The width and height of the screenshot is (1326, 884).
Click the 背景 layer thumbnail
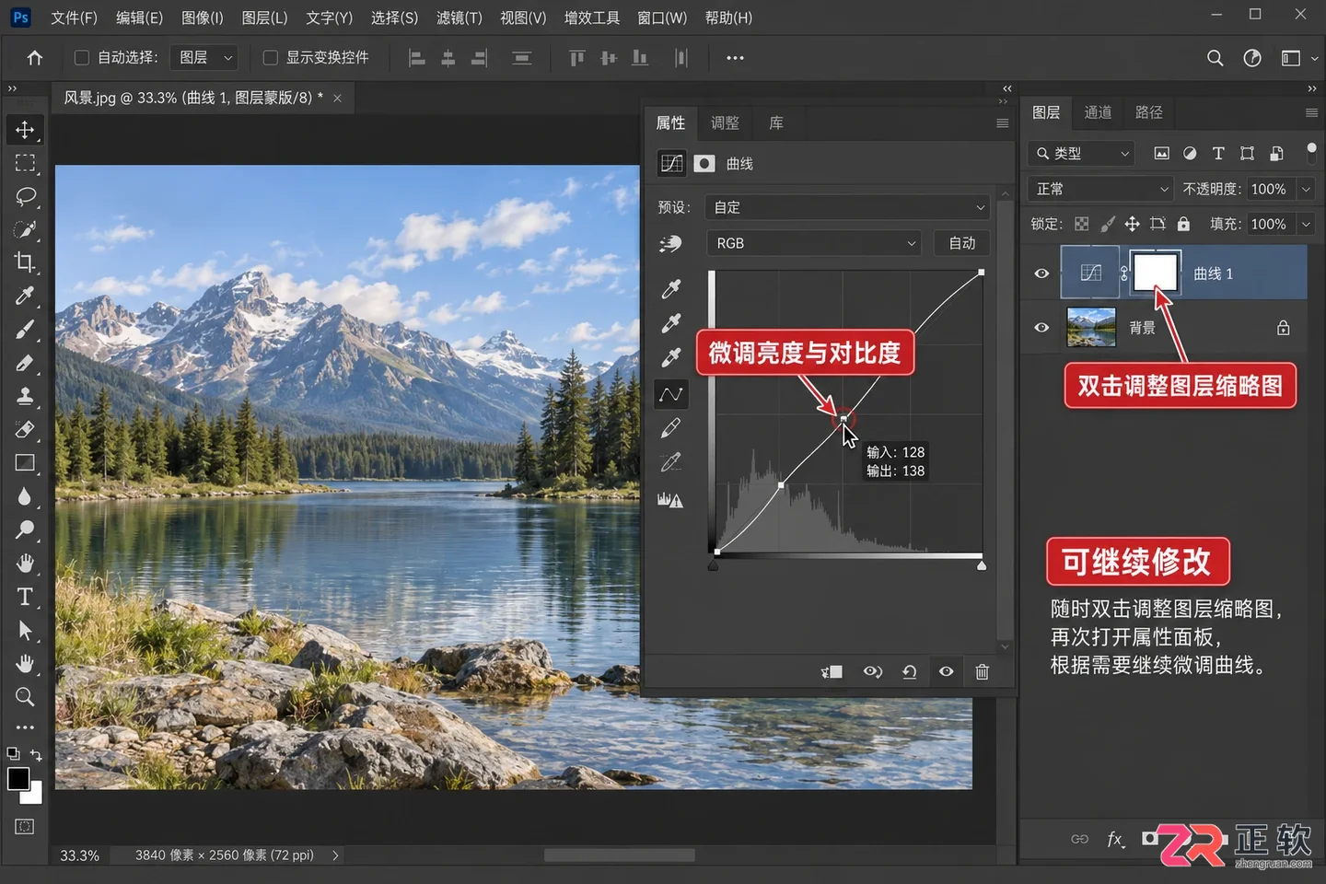[x=1091, y=328]
